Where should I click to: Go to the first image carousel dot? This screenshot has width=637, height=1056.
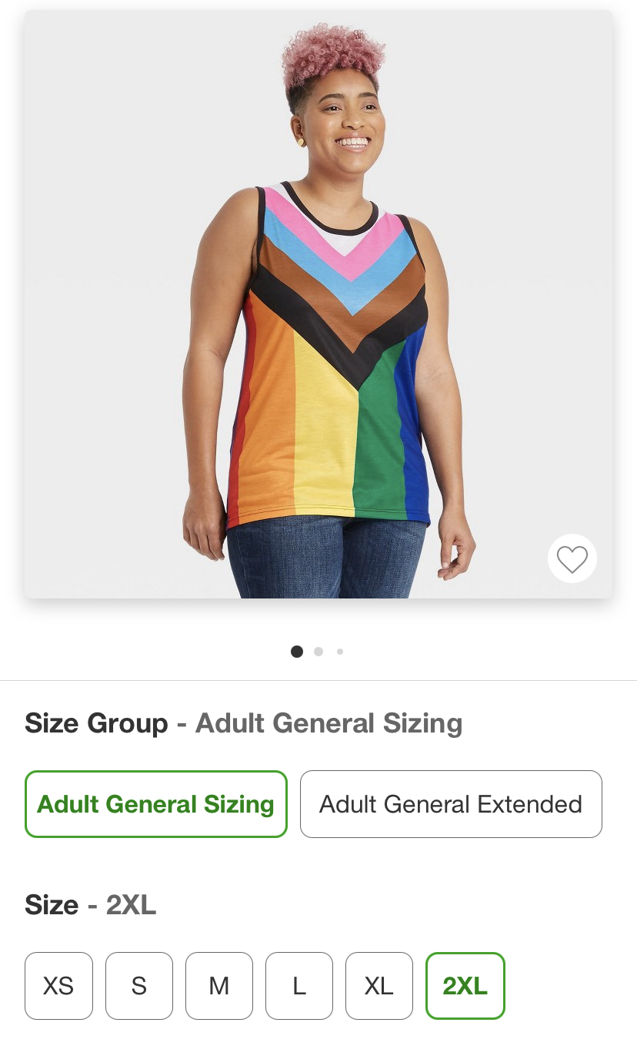pos(297,652)
